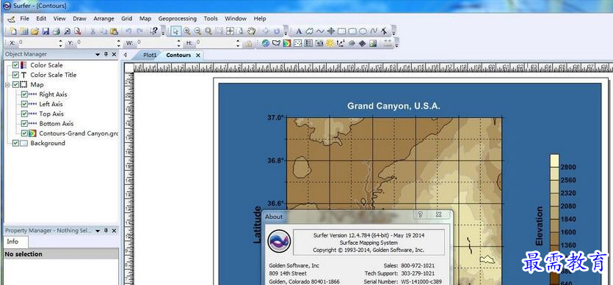
Task: Switch to the Plot1 tab
Action: (149, 56)
